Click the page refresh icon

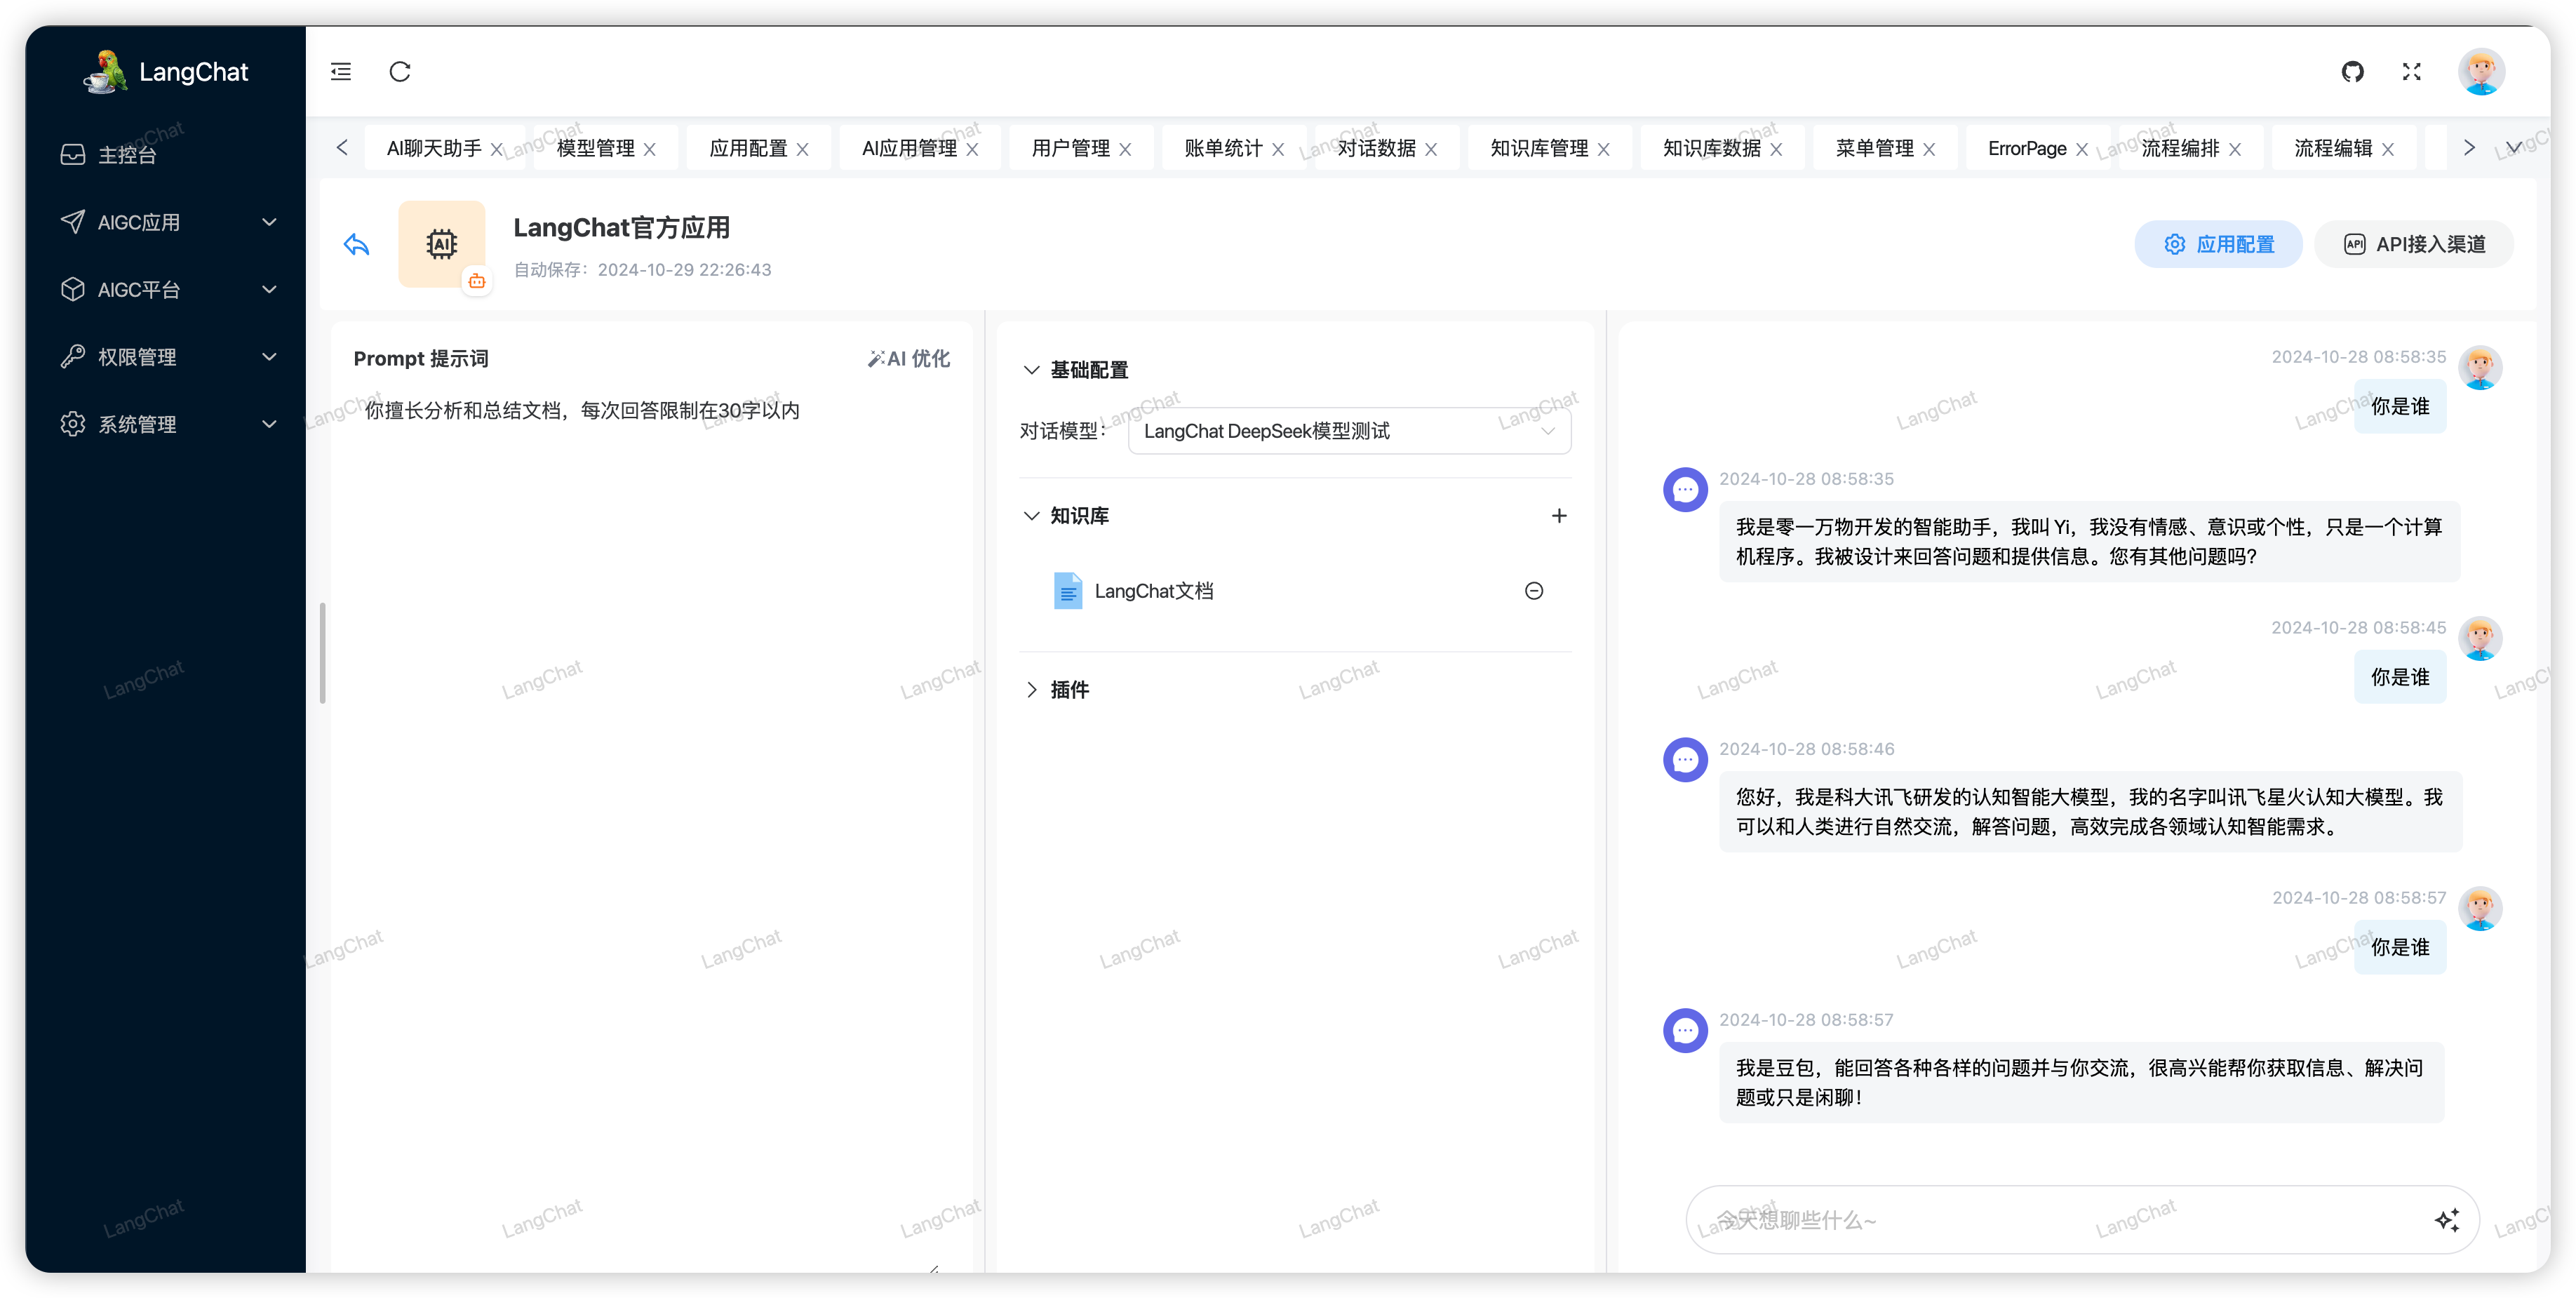tap(400, 72)
